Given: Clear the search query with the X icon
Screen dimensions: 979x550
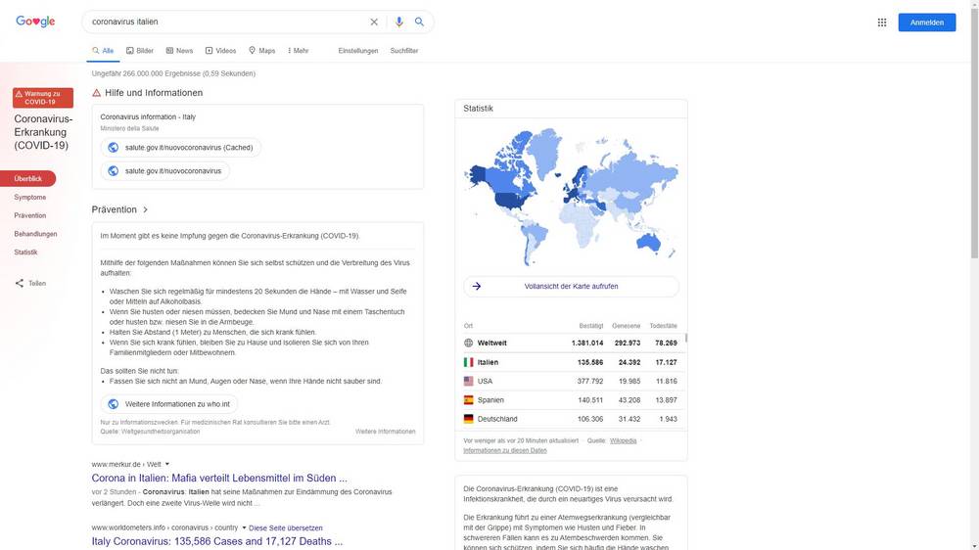Looking at the screenshot, I should tap(374, 22).
